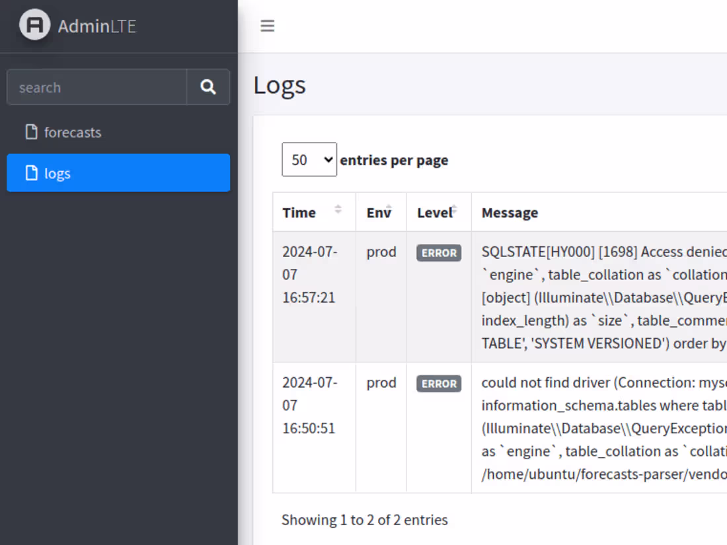Click the AdminLTE circular logo icon
This screenshot has width=727, height=545.
click(x=36, y=26)
